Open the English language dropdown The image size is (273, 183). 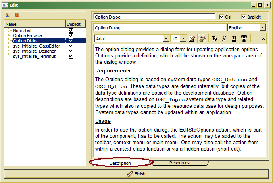coord(262,28)
